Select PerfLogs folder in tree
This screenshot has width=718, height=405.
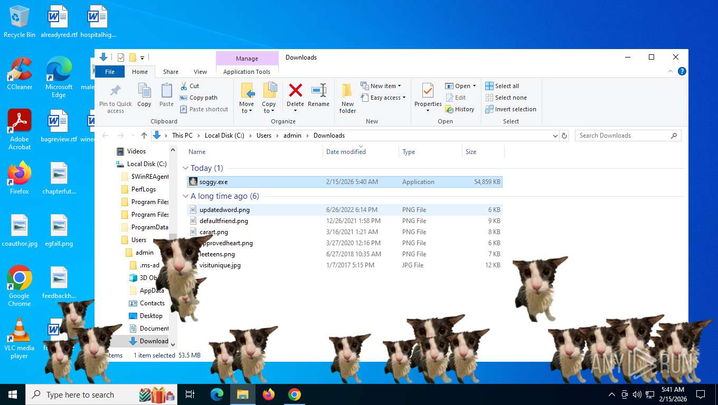tap(144, 189)
